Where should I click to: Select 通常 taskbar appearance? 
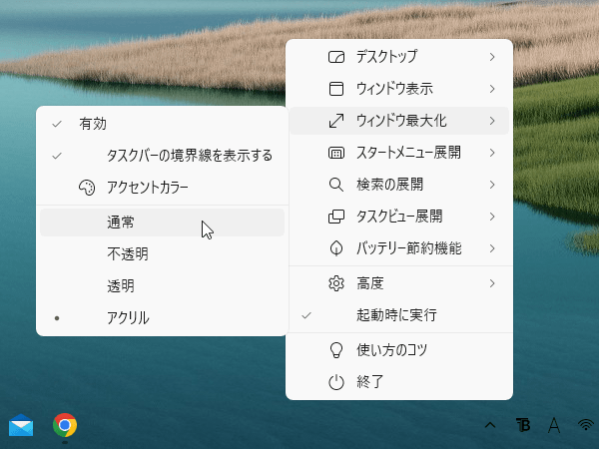click(124, 223)
